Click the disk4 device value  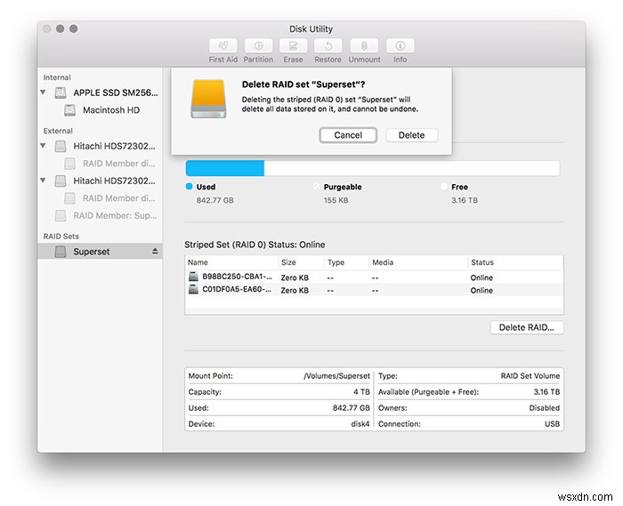(360, 424)
